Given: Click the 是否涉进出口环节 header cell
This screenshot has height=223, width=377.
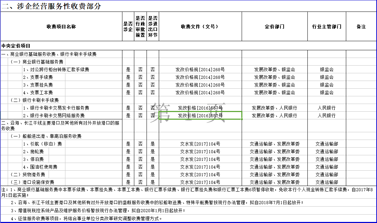Looking at the screenshot, I should point(153,27).
